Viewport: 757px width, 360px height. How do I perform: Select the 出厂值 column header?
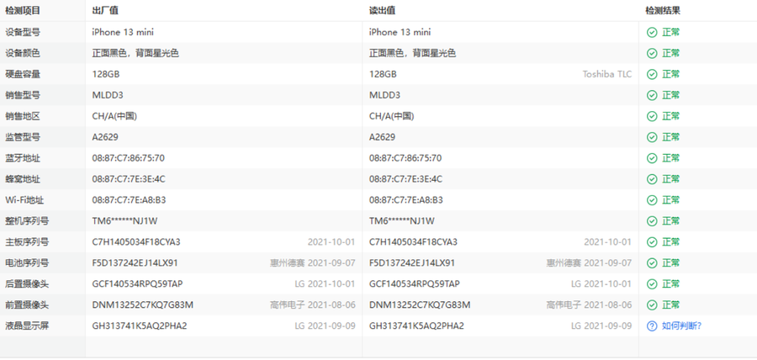click(x=105, y=11)
